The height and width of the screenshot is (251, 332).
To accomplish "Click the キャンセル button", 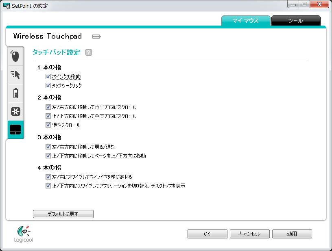I will pyautogui.click(x=249, y=234).
